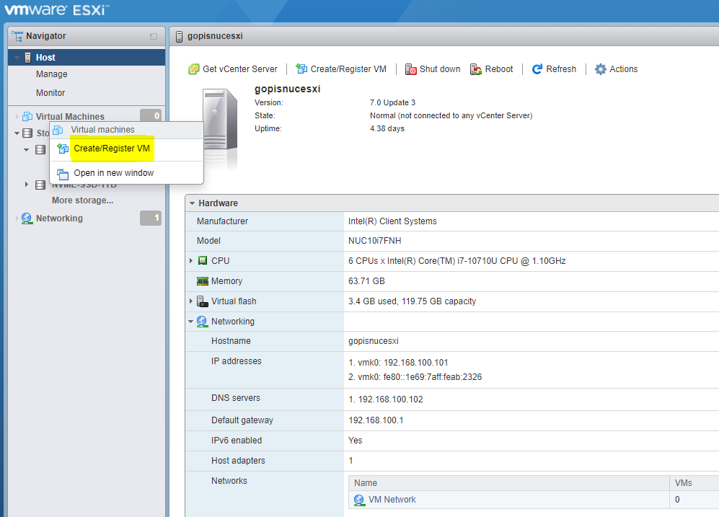Click the Shut down icon
The height and width of the screenshot is (517, 719).
coord(410,69)
